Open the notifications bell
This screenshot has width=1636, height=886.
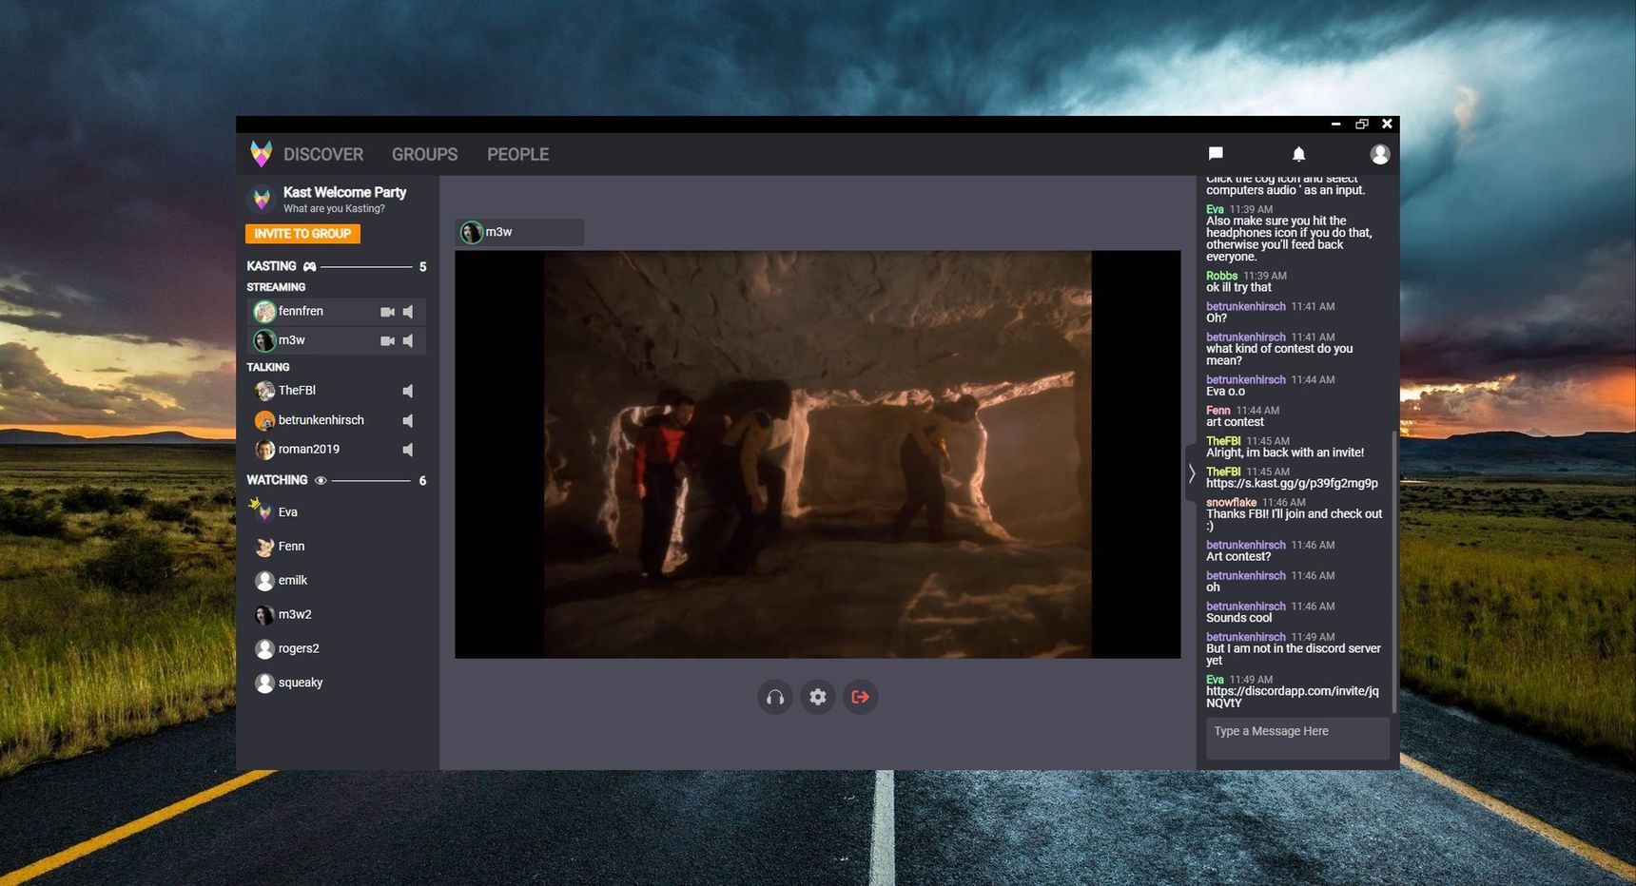coord(1298,154)
